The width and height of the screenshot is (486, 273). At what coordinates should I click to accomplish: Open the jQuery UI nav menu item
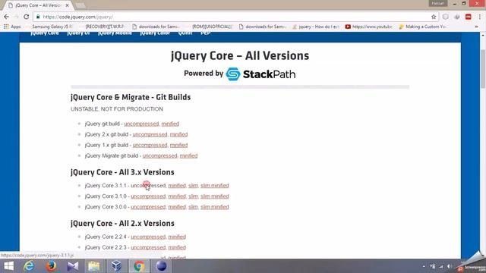pyautogui.click(x=78, y=33)
